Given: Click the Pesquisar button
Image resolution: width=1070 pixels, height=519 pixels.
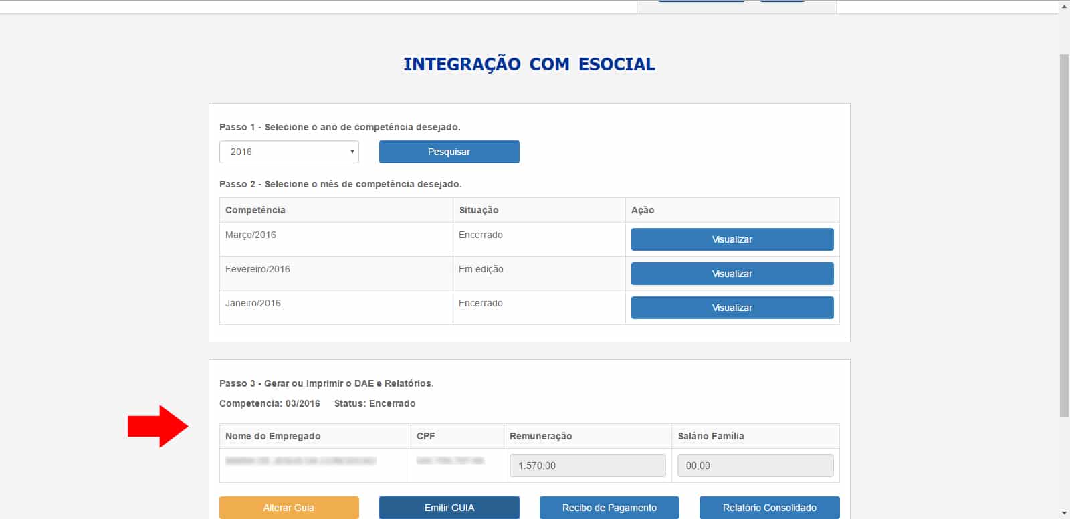Looking at the screenshot, I should [x=449, y=152].
